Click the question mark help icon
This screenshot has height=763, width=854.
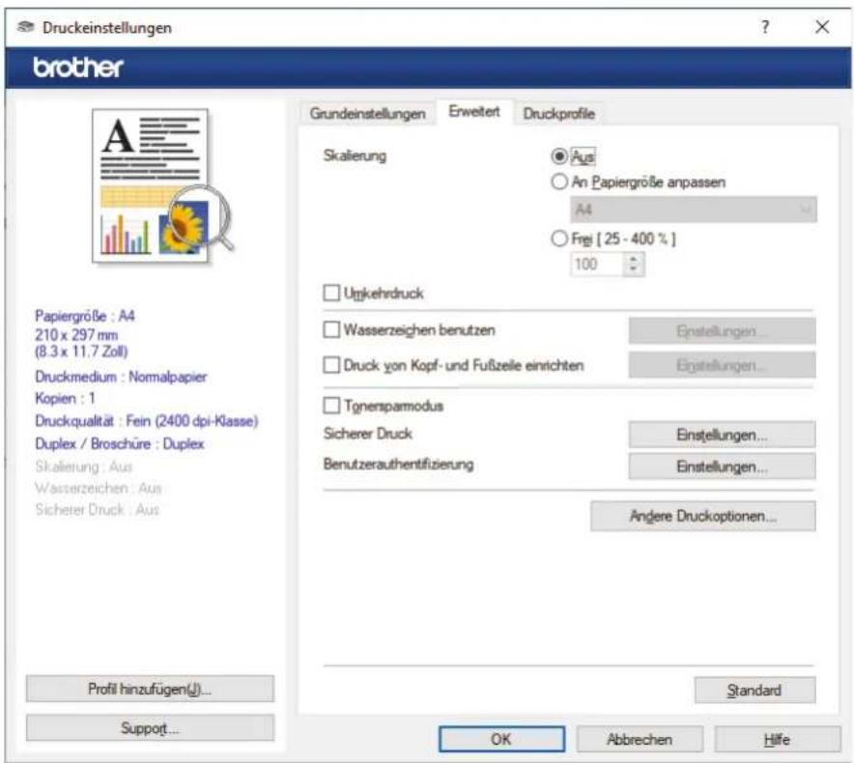pos(765,27)
